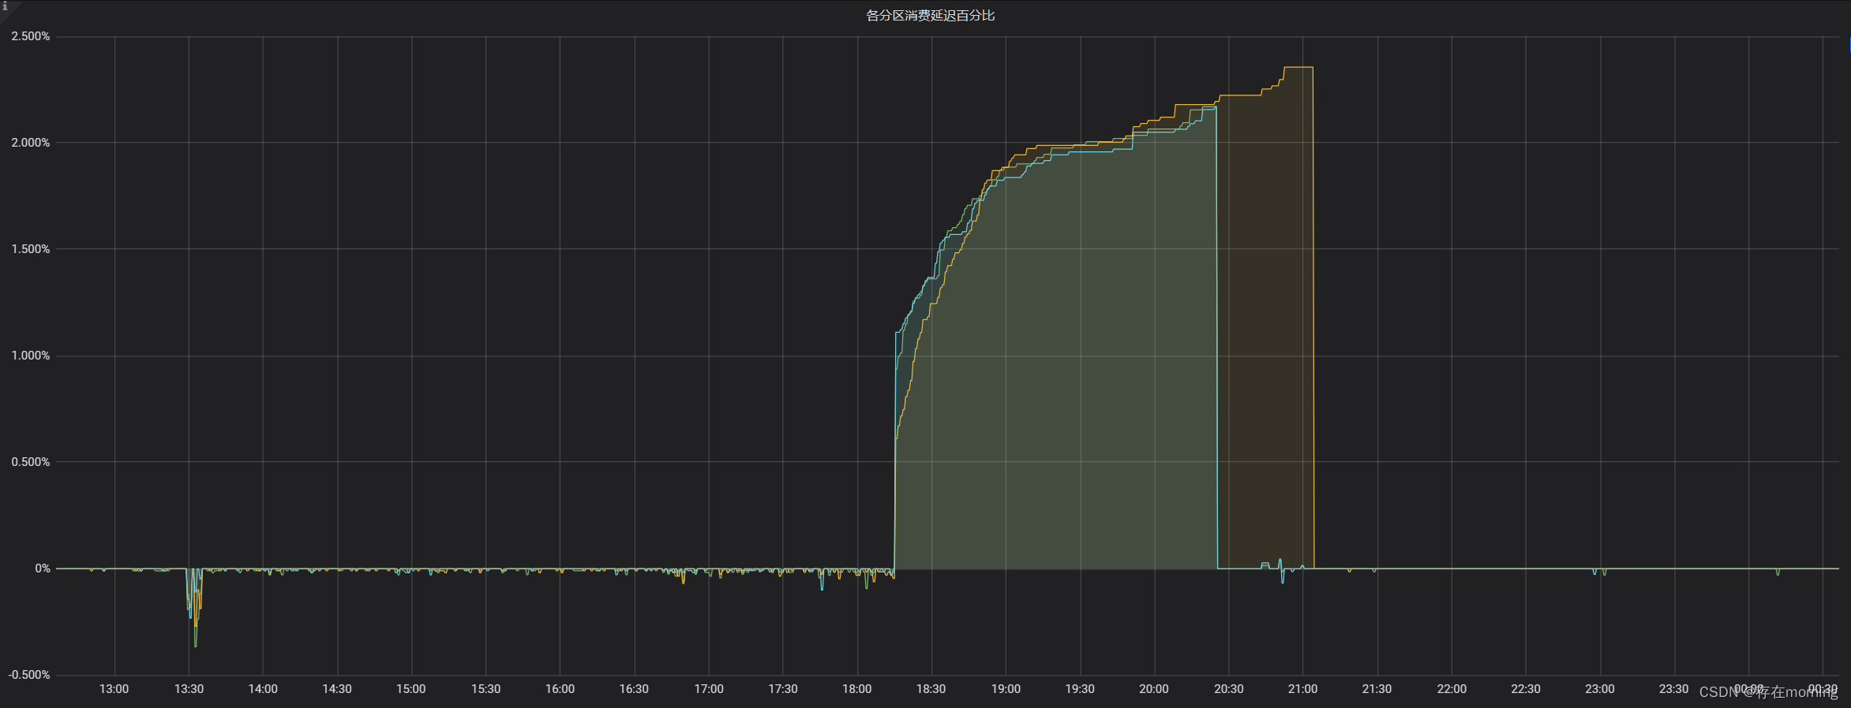Click the yellow series peak plateau near 21:00

click(1298, 68)
